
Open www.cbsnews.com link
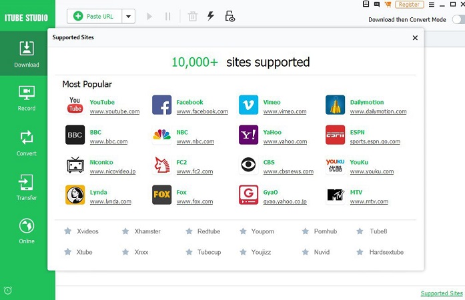[x=288, y=171]
